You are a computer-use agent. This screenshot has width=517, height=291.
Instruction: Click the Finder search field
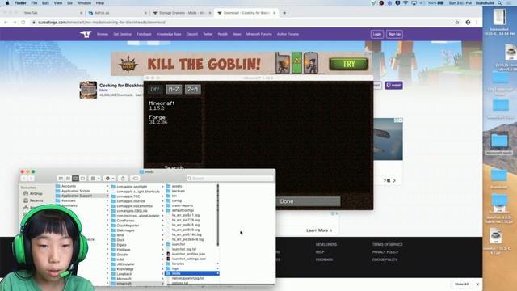point(229,178)
